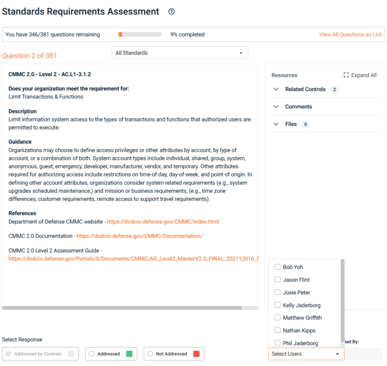Check the Nathan Kipps user checkbox
387x366 pixels.
click(278, 330)
